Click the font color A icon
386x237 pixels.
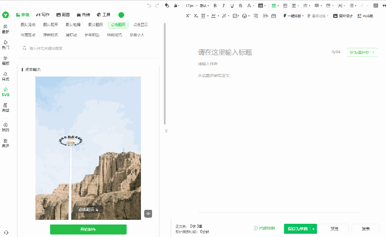(249, 5)
